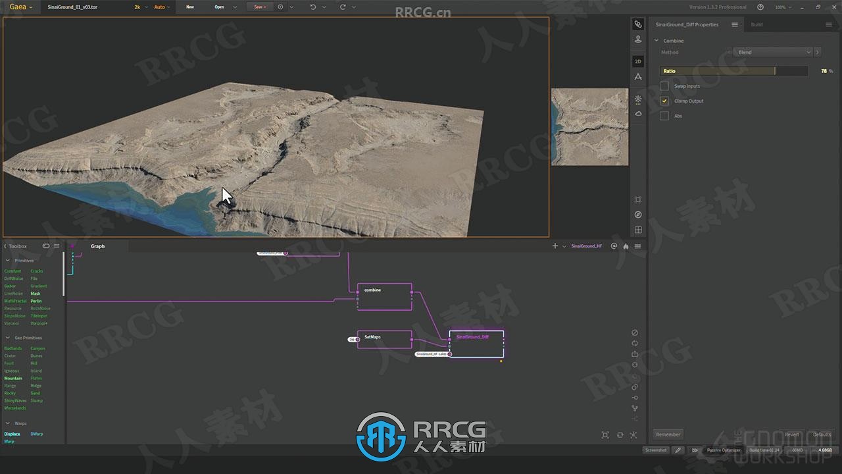
Task: Click the Passive Optimizer button
Action: (x=724, y=450)
